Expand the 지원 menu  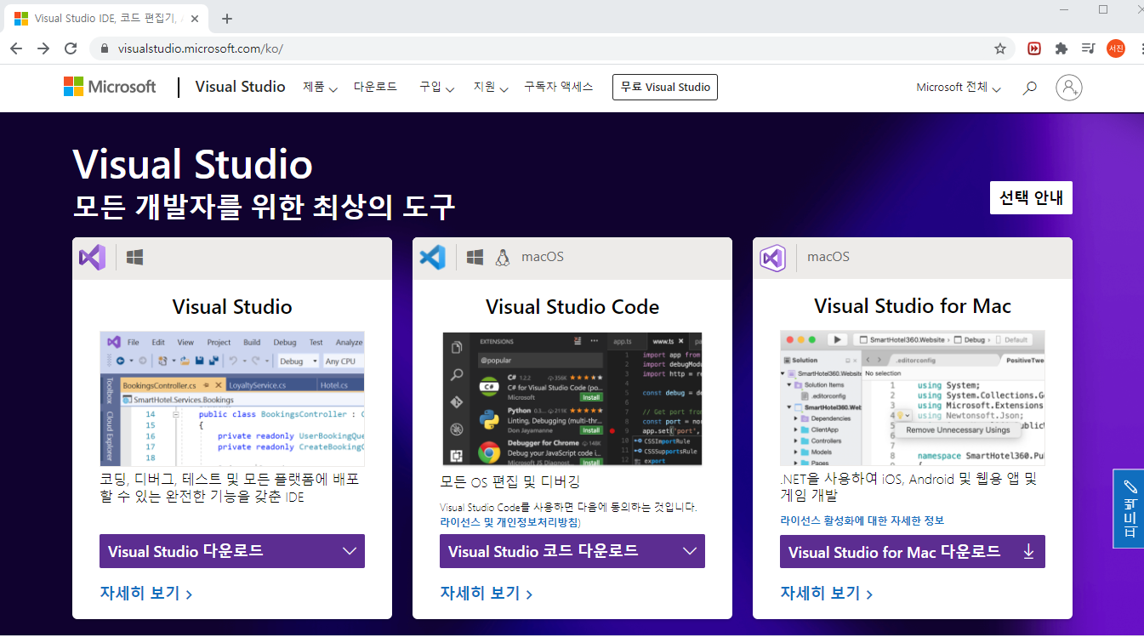pos(491,87)
